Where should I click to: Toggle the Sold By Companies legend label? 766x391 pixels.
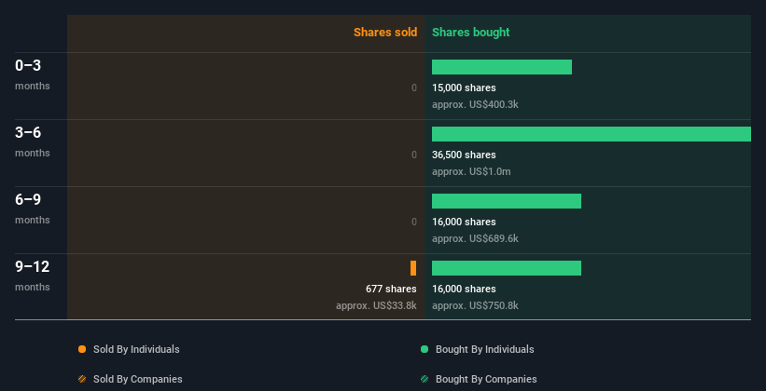click(138, 379)
